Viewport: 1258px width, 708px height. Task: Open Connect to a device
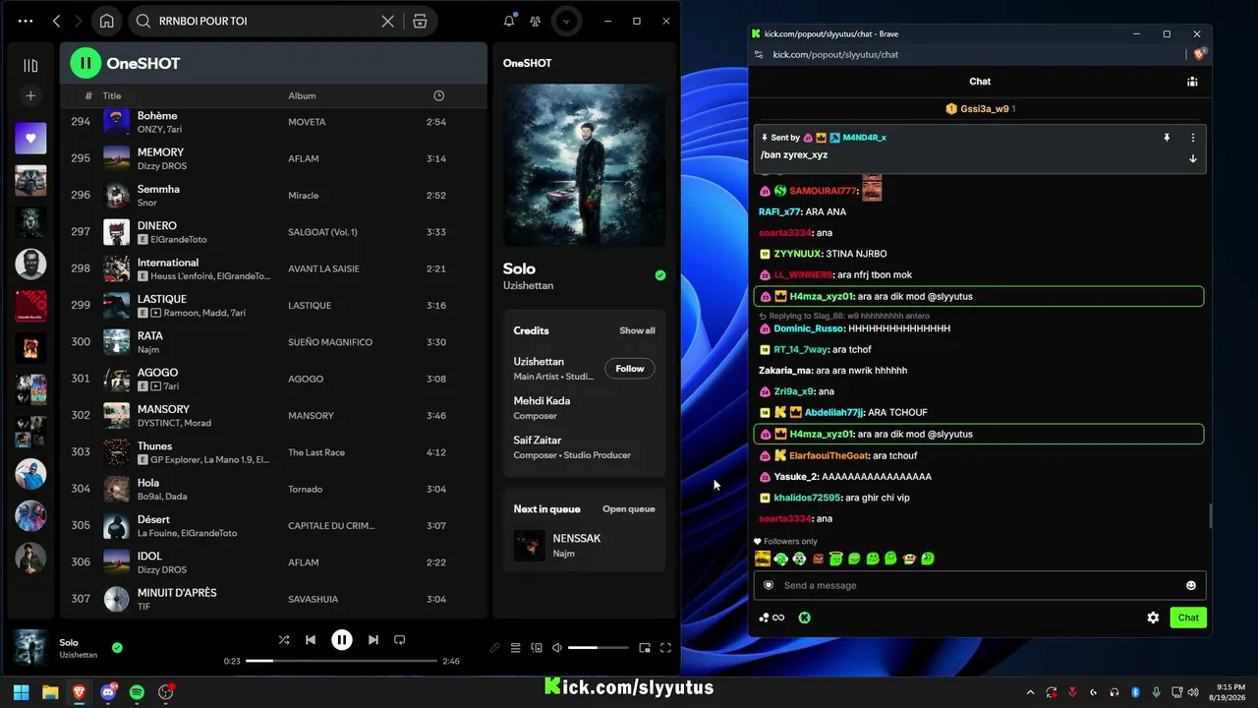point(537,648)
